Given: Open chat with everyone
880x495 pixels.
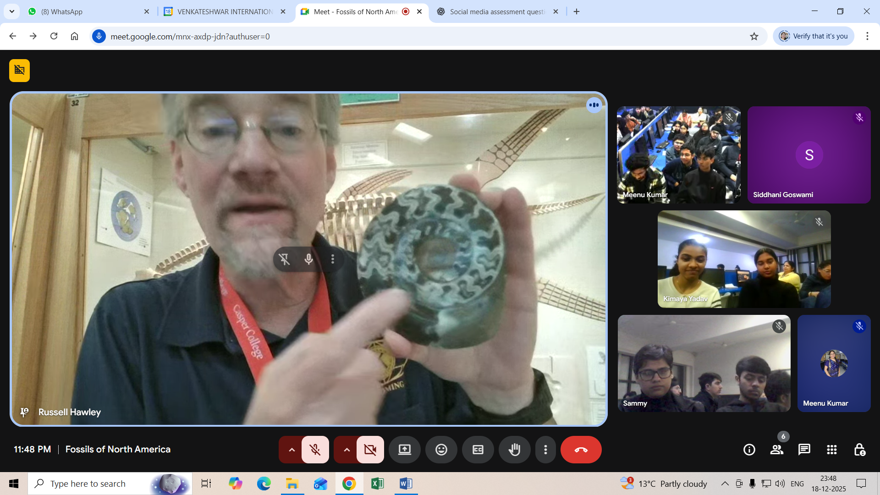Looking at the screenshot, I should pyautogui.click(x=804, y=450).
